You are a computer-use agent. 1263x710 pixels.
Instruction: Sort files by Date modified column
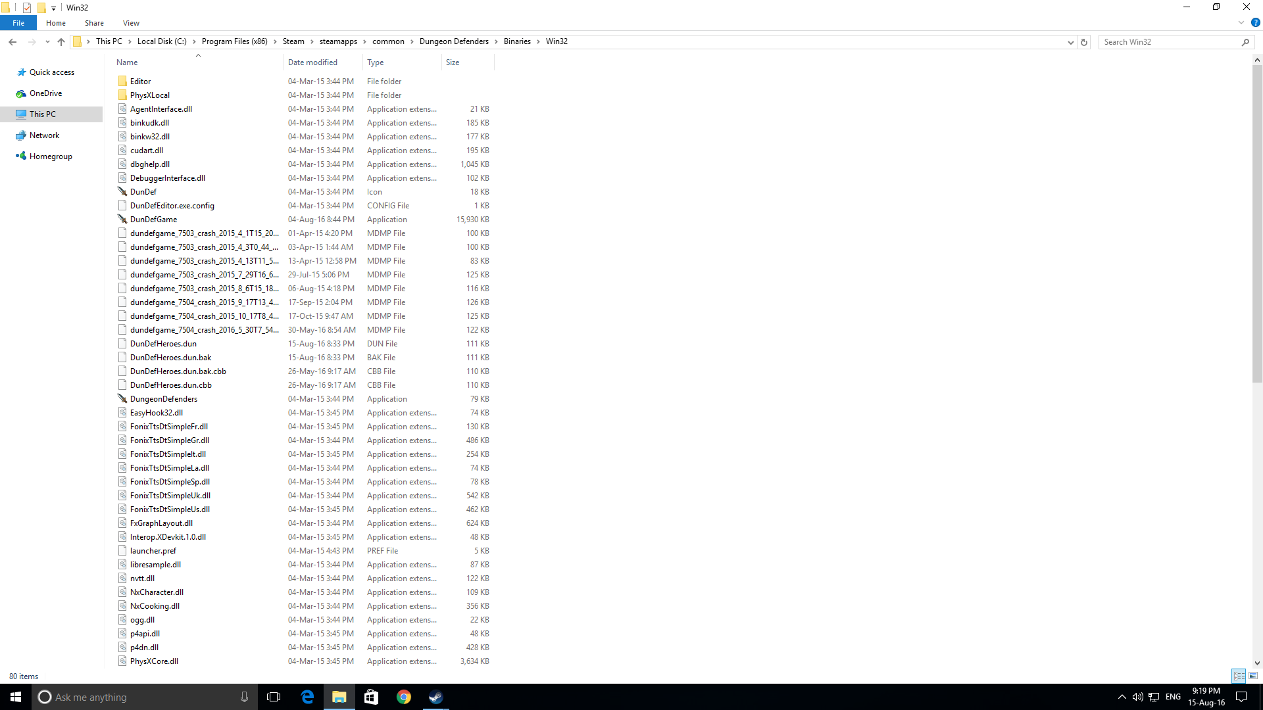[312, 62]
